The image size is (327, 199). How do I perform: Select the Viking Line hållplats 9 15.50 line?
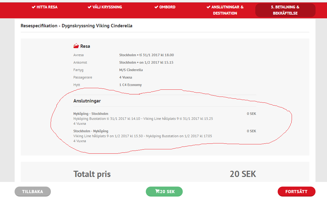(143, 136)
